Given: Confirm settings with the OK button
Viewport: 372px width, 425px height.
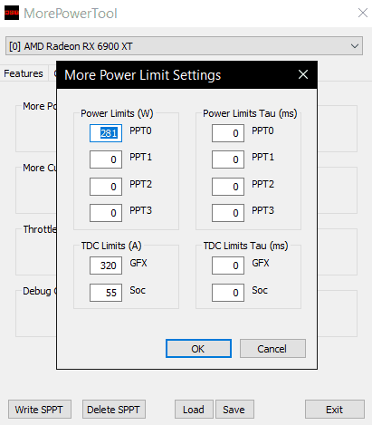Looking at the screenshot, I should pyautogui.click(x=198, y=349).
